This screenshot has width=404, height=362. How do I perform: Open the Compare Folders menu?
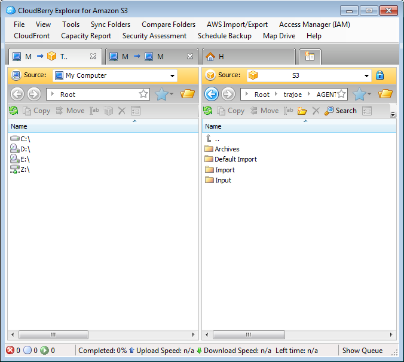(x=169, y=25)
